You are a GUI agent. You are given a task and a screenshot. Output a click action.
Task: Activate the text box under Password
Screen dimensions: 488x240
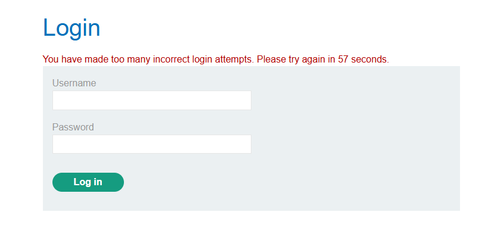(151, 144)
